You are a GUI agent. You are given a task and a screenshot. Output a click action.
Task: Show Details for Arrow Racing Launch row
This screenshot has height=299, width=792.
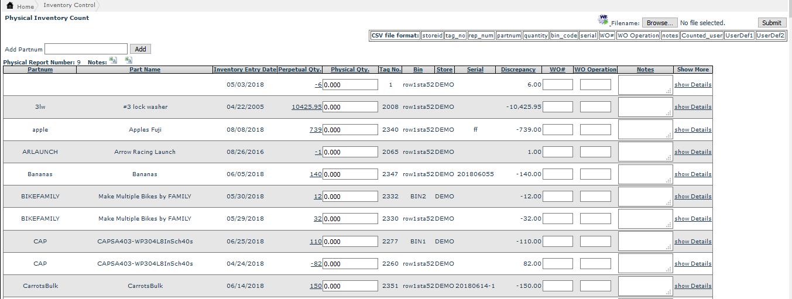pos(692,152)
